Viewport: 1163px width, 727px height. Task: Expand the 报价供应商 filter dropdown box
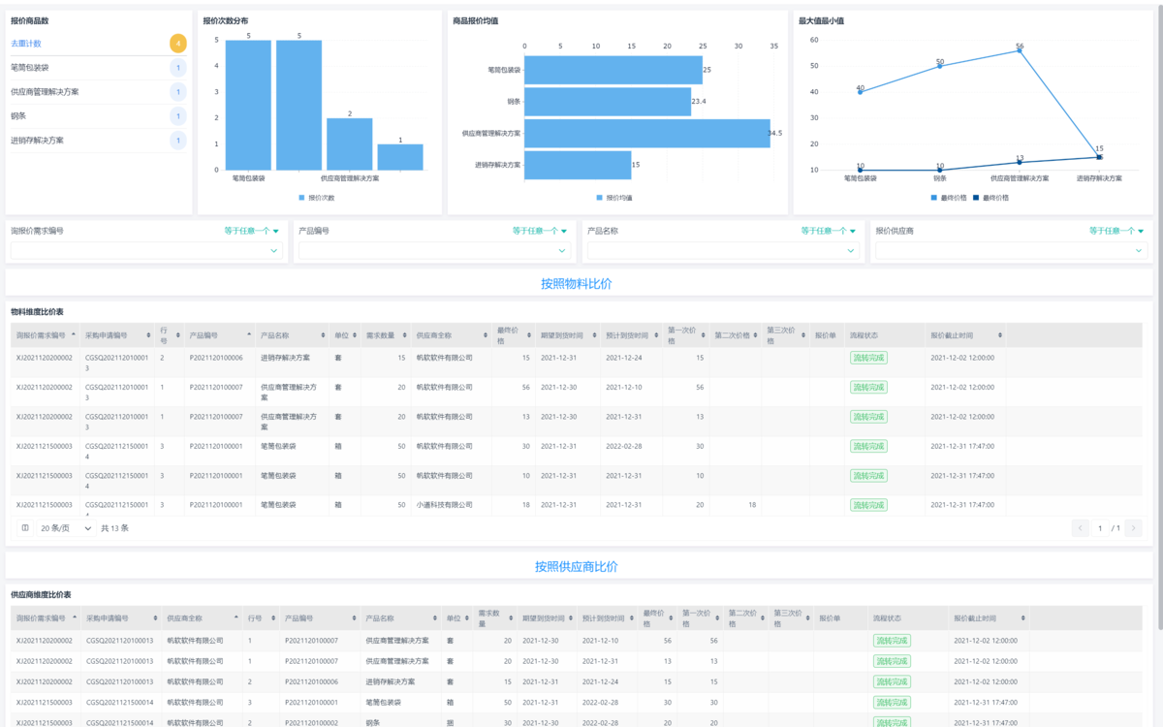[x=1011, y=251]
